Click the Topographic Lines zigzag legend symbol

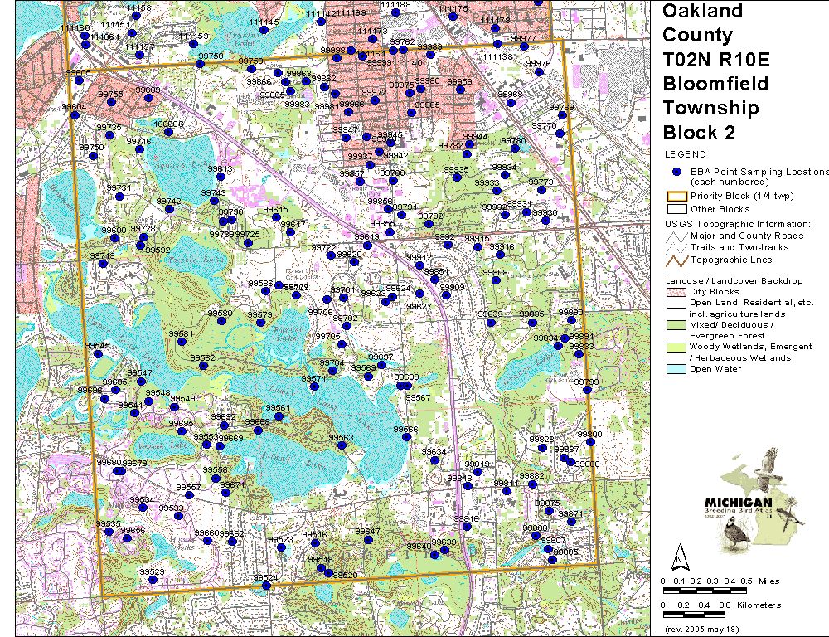tap(676, 260)
